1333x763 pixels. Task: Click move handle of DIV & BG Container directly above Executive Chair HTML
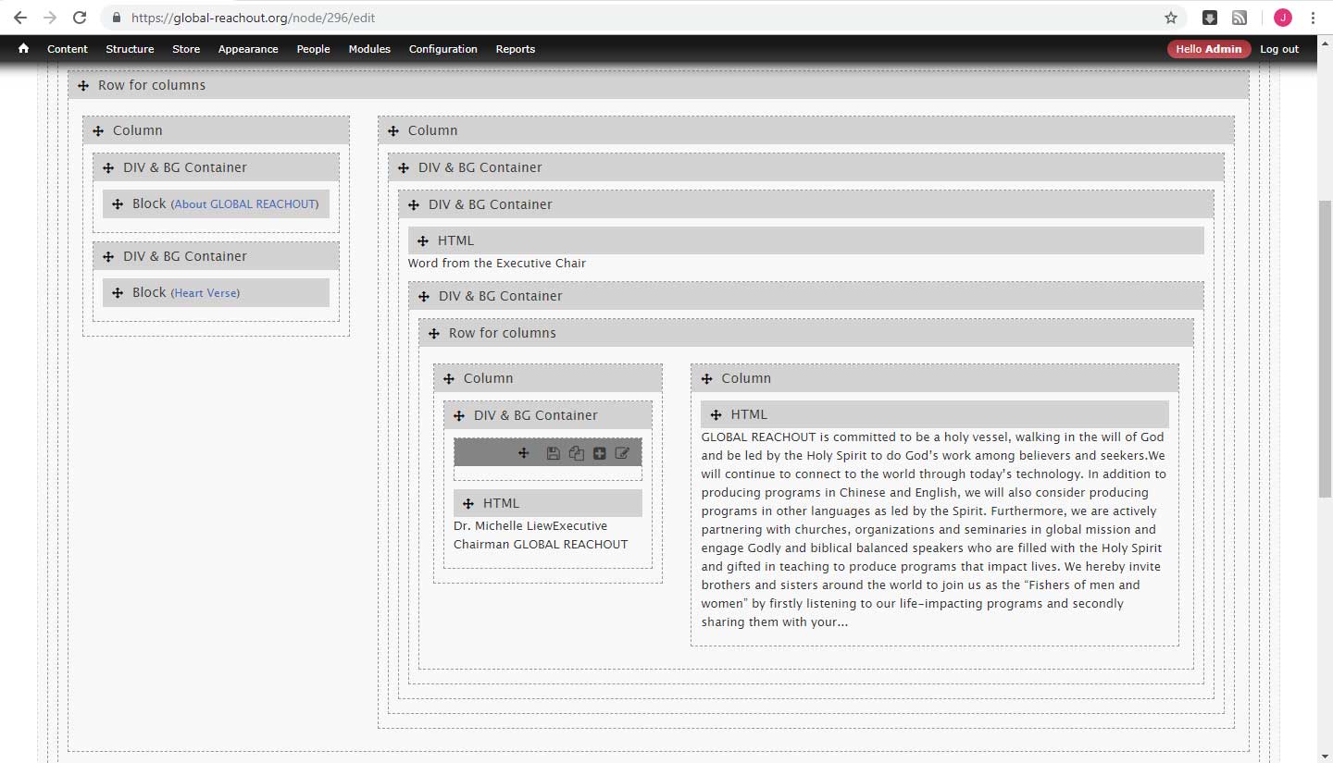414,205
